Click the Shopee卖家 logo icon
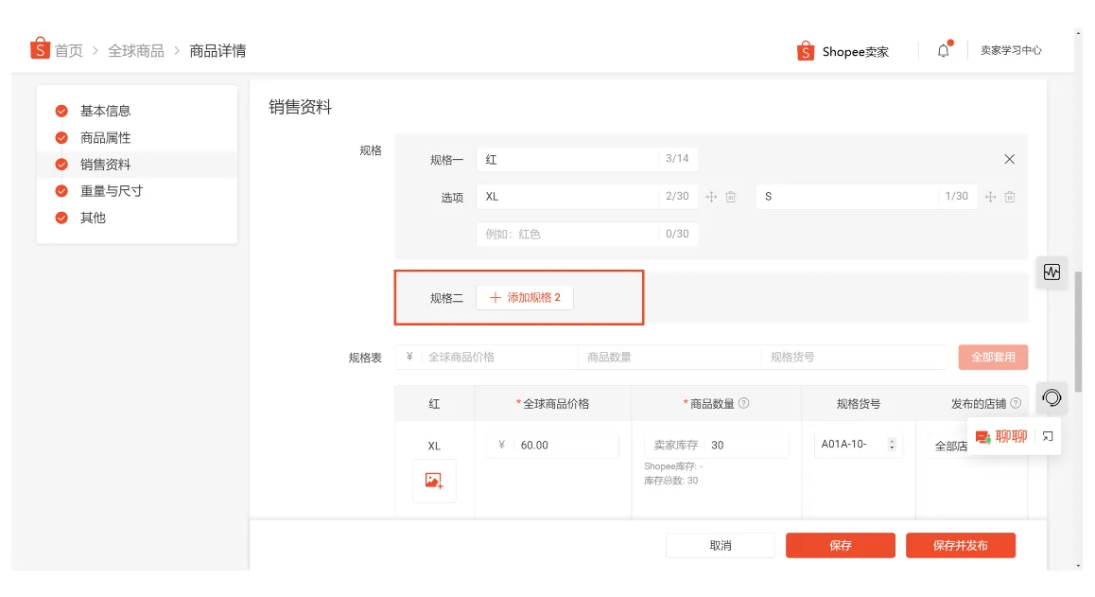This screenshot has width=1095, height=597. (806, 51)
